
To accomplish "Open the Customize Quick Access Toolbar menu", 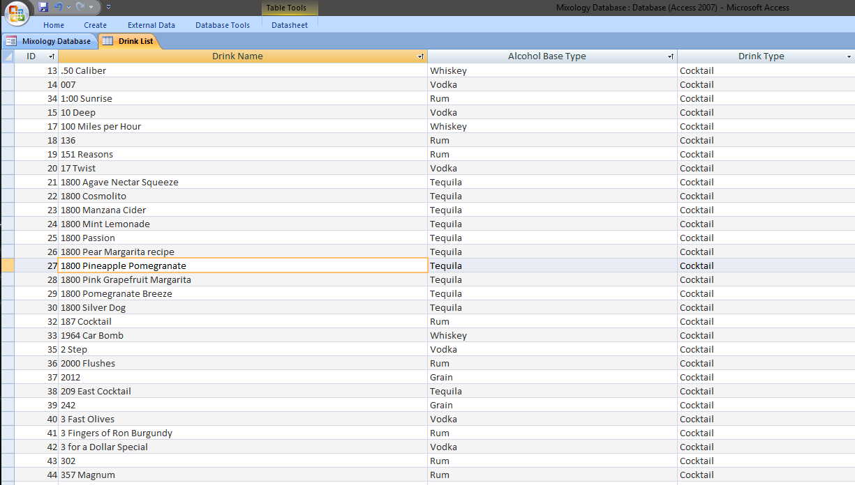I will click(x=109, y=7).
